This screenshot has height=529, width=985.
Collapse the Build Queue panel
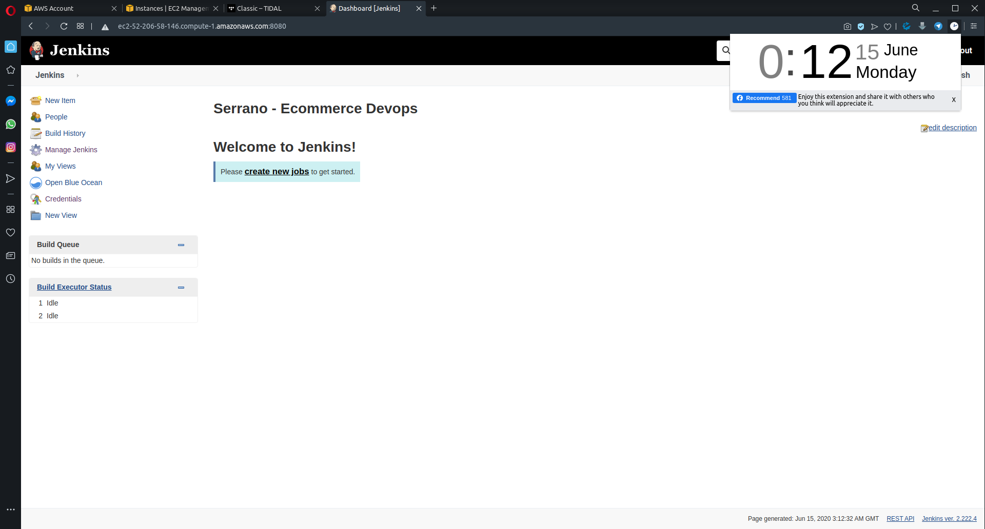181,245
